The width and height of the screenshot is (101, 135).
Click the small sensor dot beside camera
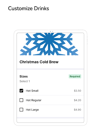click(52, 31)
